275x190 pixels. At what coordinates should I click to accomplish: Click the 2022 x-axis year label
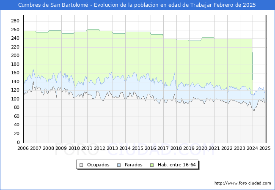coord(227,148)
